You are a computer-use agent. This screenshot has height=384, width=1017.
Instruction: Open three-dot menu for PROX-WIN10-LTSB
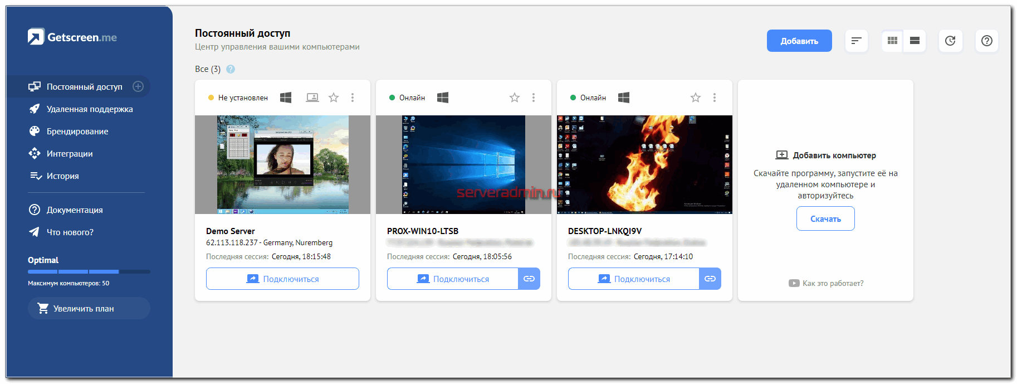(x=534, y=98)
